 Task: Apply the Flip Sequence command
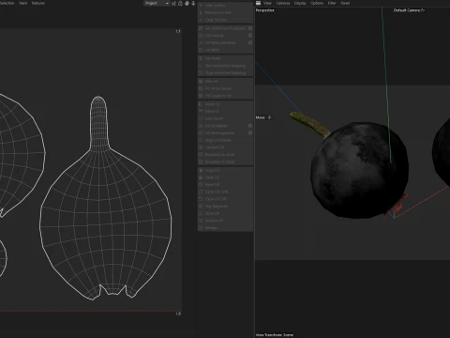tap(225, 207)
